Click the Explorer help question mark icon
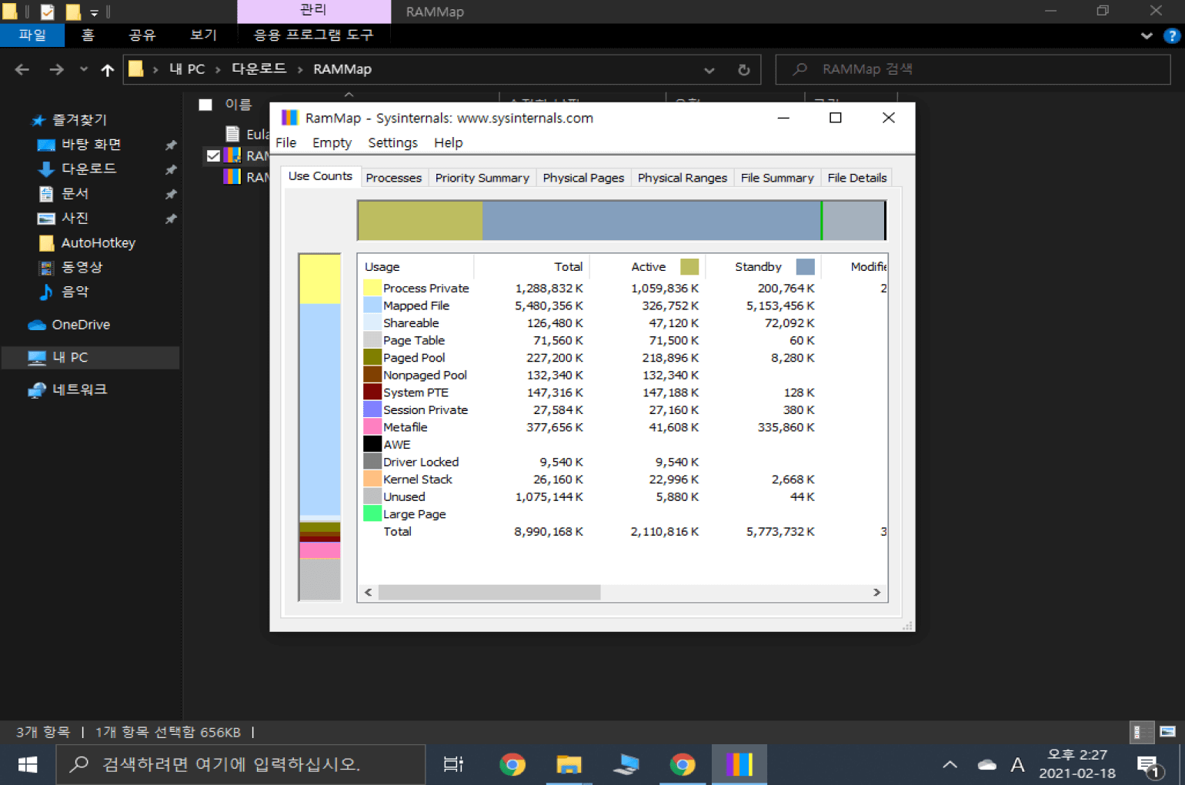The width and height of the screenshot is (1185, 785). pos(1171,35)
